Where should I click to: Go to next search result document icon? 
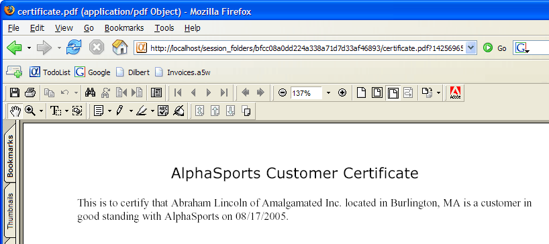[136, 93]
